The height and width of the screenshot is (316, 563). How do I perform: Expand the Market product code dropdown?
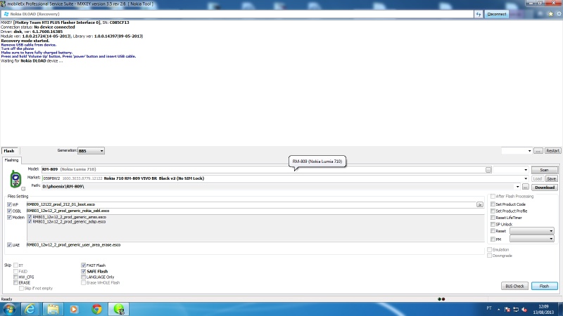pos(526,178)
